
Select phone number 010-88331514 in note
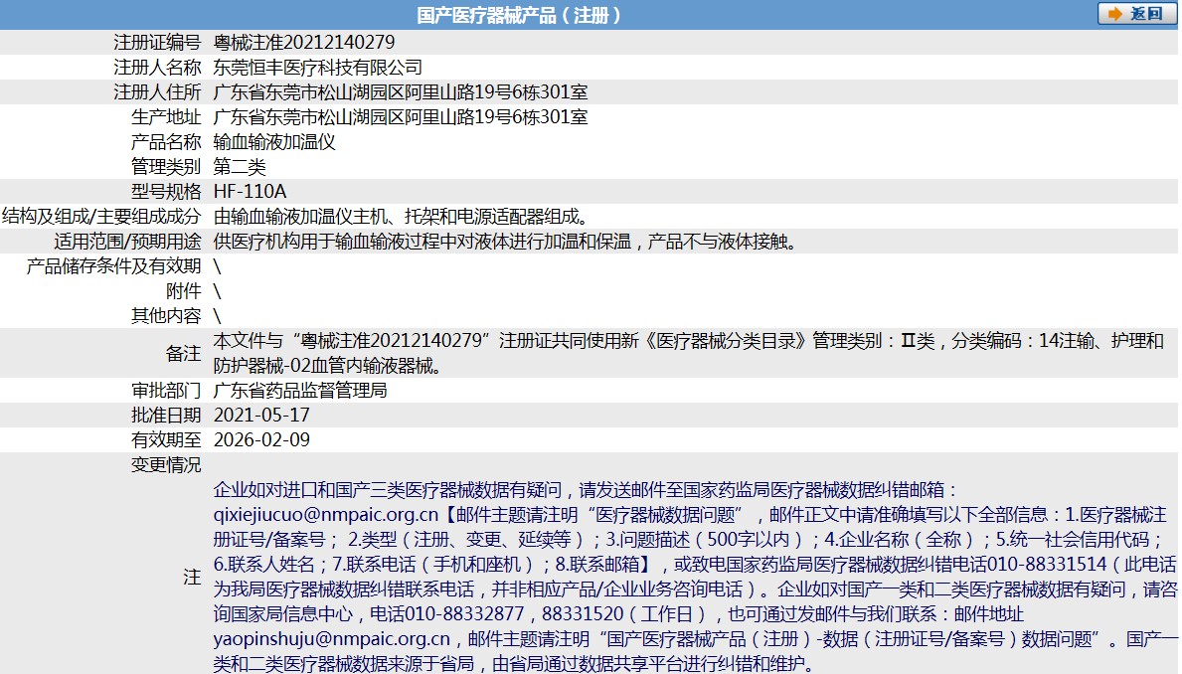[x=1047, y=565]
